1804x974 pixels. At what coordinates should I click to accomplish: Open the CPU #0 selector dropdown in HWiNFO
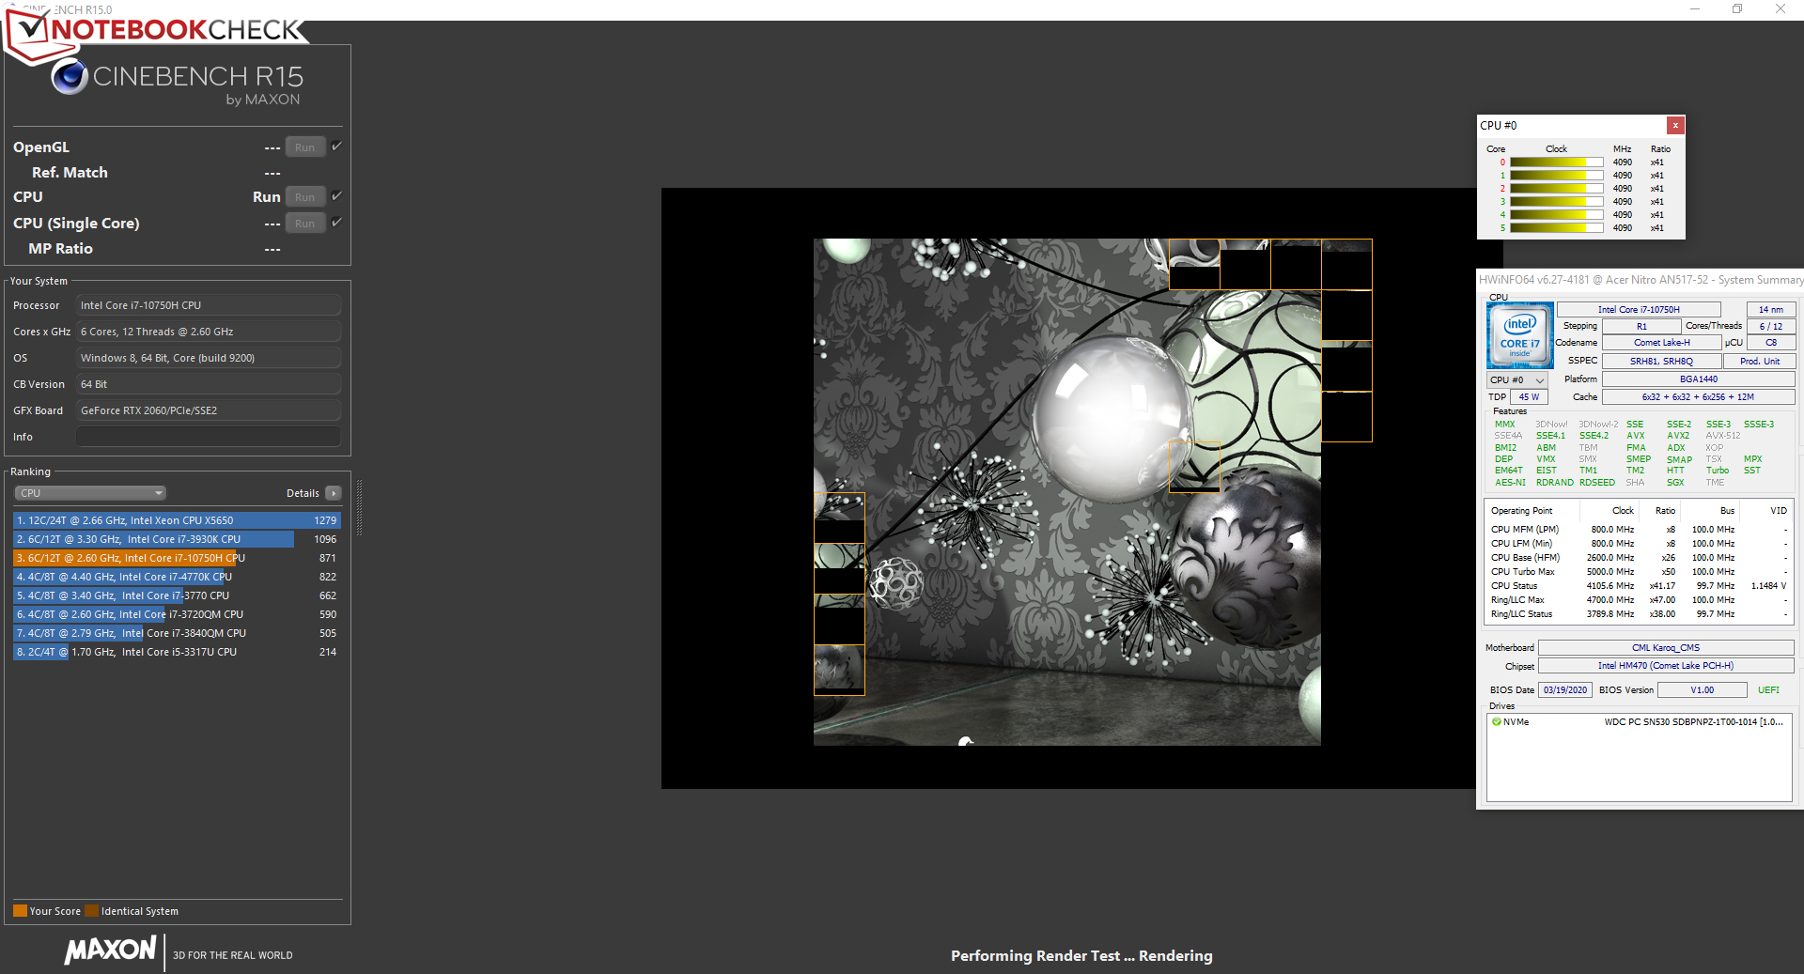point(1516,379)
